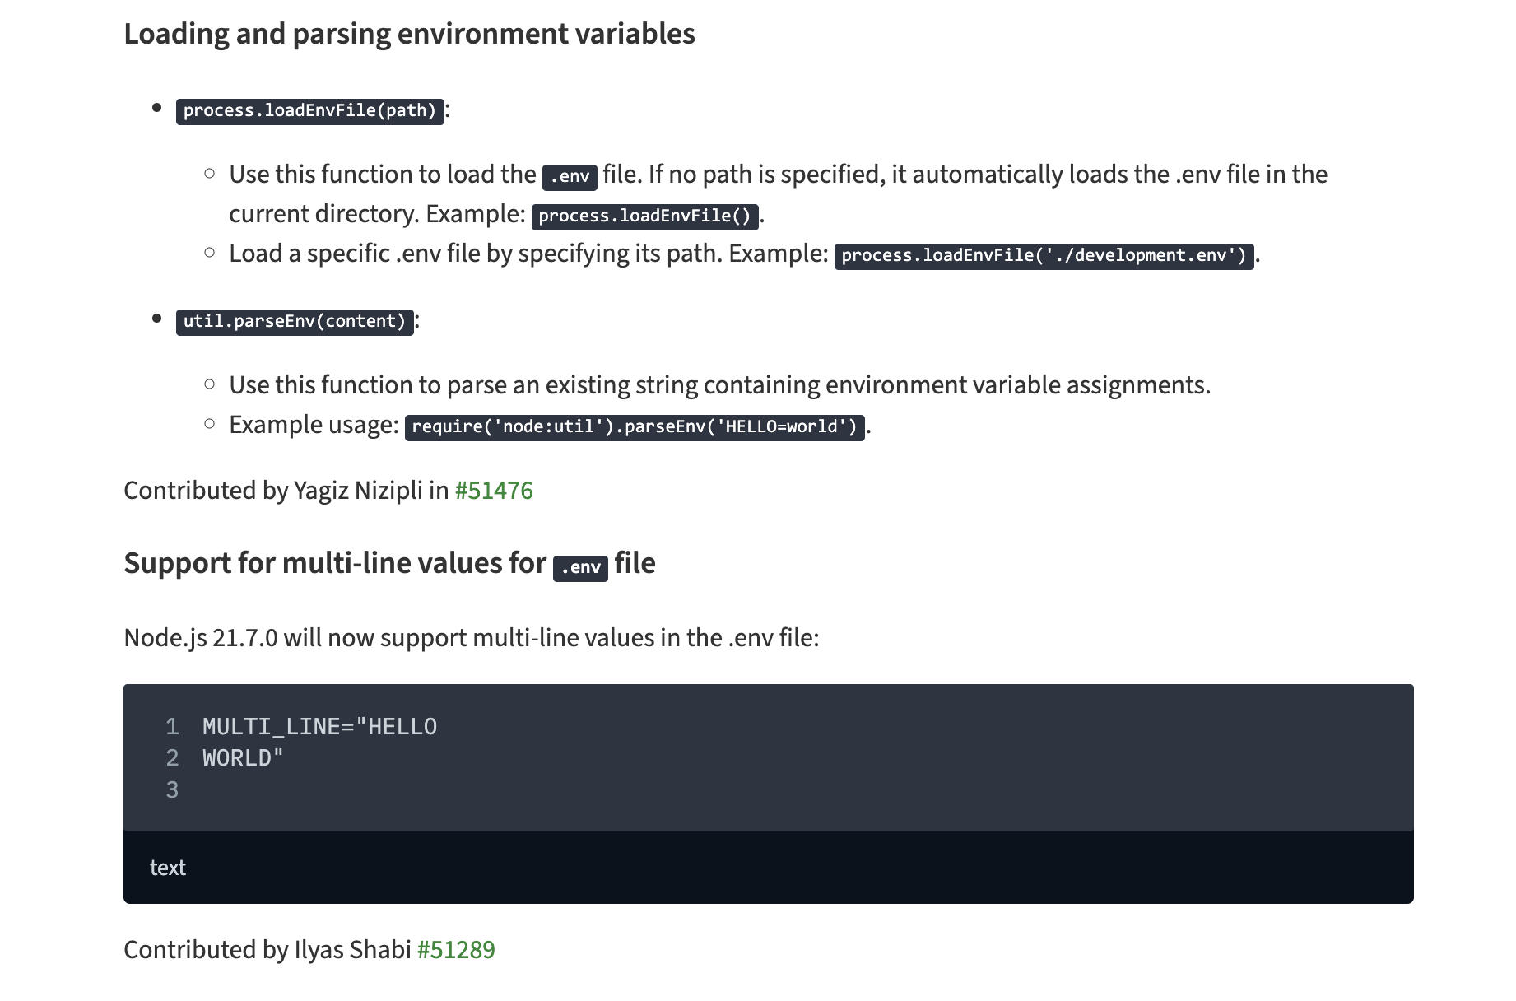Click the heading Loading and parsing environment variables
This screenshot has height=1001, width=1516.
point(409,35)
